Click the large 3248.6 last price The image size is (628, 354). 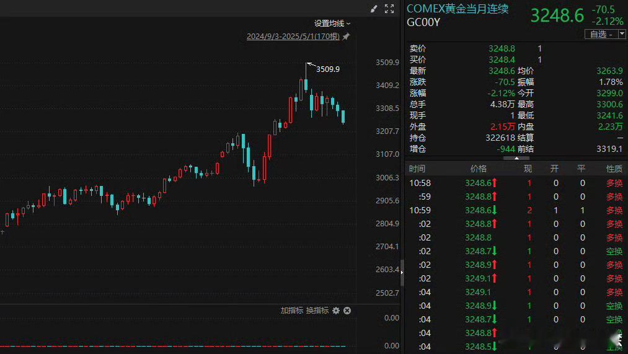point(557,15)
